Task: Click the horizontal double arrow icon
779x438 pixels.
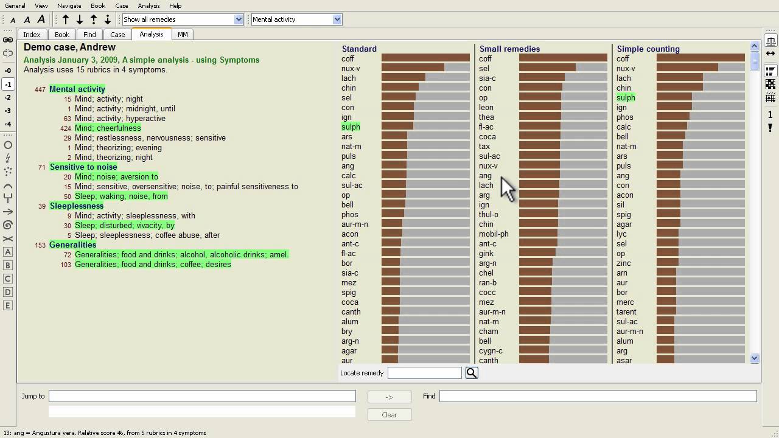Action: (770, 54)
